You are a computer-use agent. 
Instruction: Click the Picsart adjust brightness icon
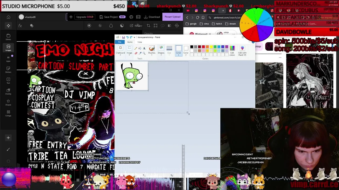[100, 26]
